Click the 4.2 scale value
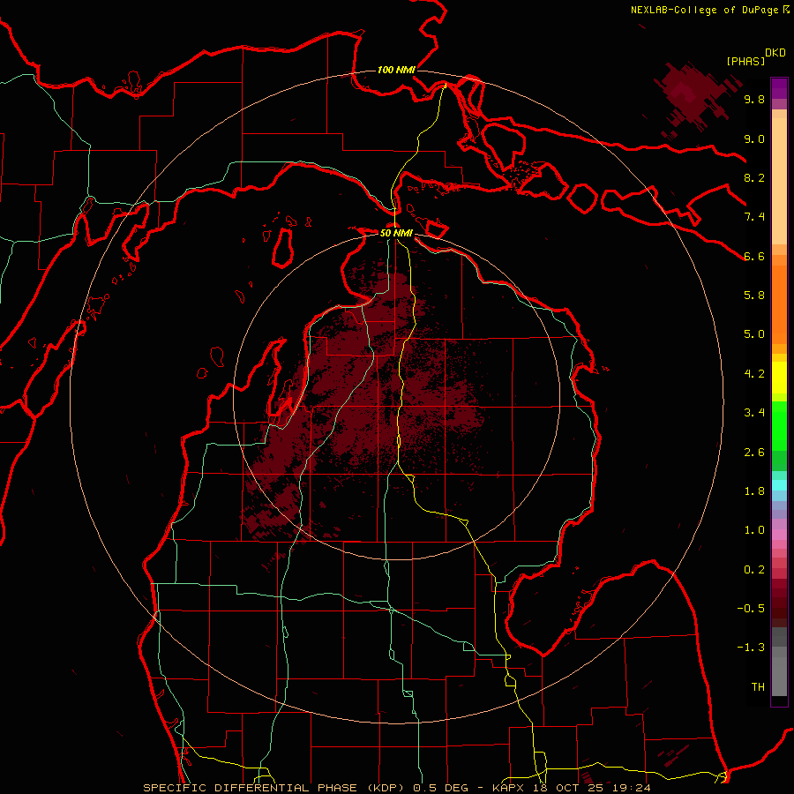Screen dimensions: 794x794 pos(754,374)
